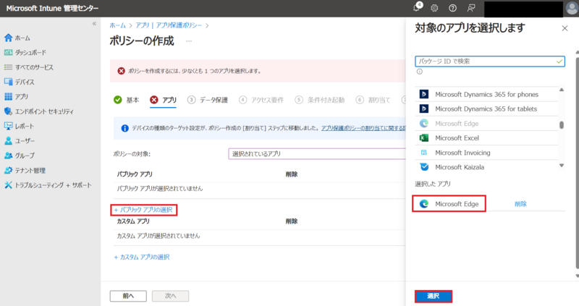The height and width of the screenshot is (306, 579).
Task: Click the user account avatar
Action: pyautogui.click(x=572, y=8)
